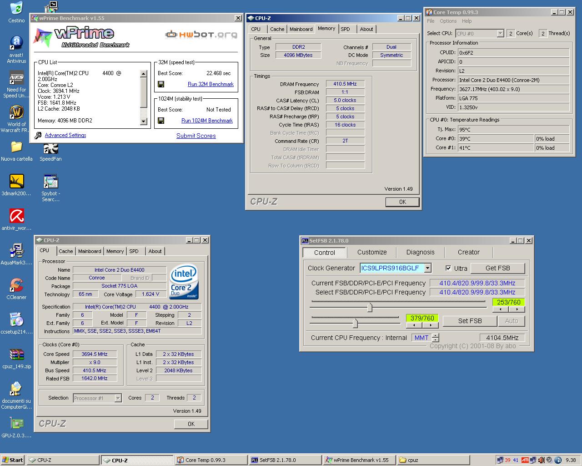Open About tab in CPU-Z processor window

coord(155,251)
